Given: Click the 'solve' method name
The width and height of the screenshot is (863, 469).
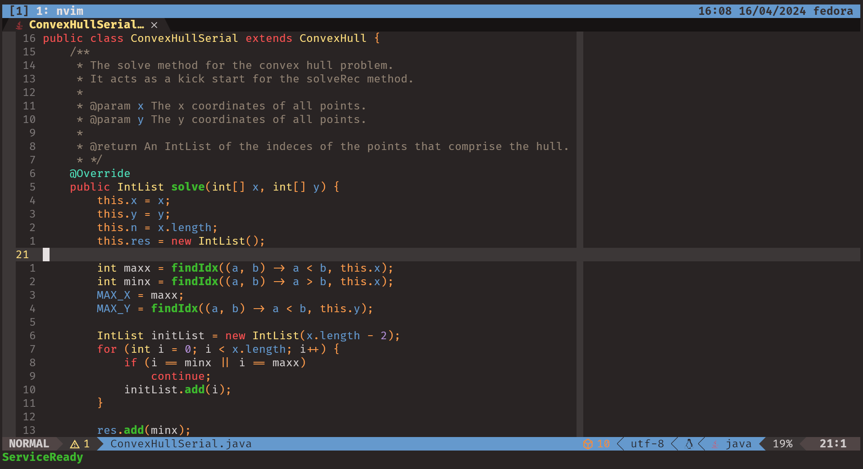Looking at the screenshot, I should tap(188, 187).
